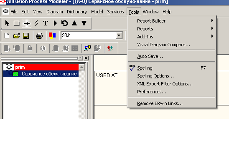Click the ModelMart Open cylinder icon
This screenshot has height=160, width=229.
coord(7,48)
